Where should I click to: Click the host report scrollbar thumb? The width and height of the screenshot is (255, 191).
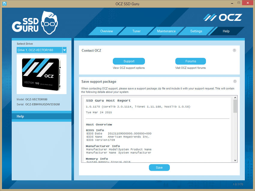(x=235, y=106)
